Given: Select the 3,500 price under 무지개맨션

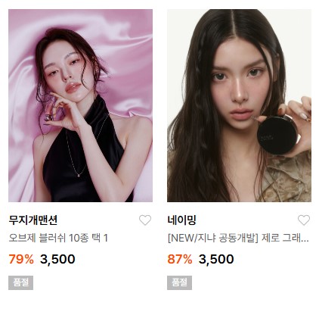Looking at the screenshot, I should 57,259.
